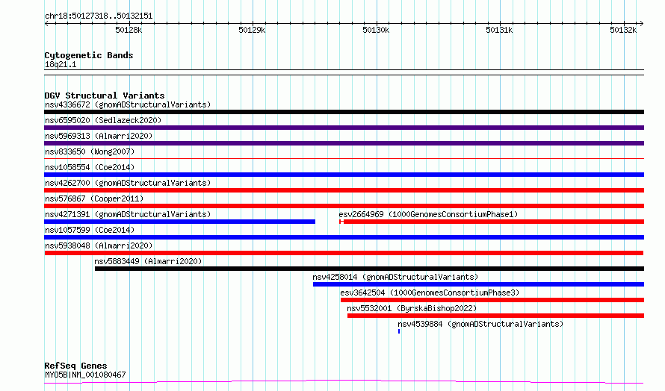Click the magenta MYO5B gene line
This screenshot has height=391, width=665.
(x=344, y=382)
